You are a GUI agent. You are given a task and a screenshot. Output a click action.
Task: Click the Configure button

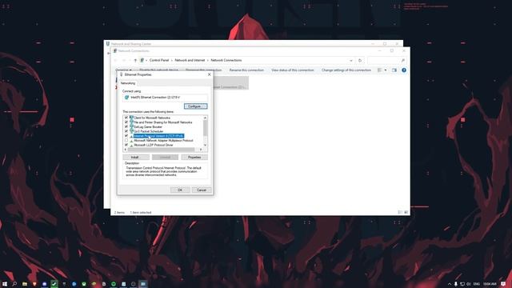(x=195, y=106)
